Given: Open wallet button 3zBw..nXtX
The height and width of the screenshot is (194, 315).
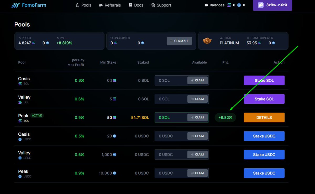Looking at the screenshot, I should tap(272, 5).
